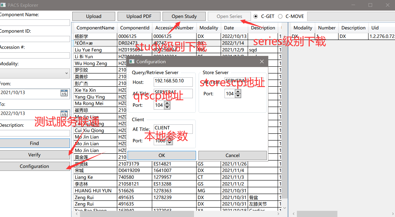Select the HUANG HUI YUN row

[177, 191]
